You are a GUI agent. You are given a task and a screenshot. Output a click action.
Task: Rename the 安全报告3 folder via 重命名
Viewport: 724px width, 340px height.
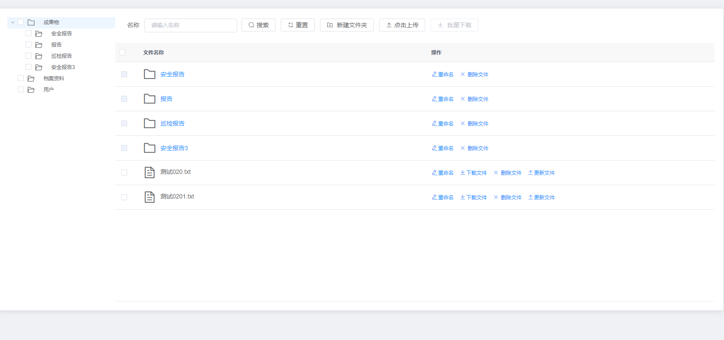click(x=443, y=148)
